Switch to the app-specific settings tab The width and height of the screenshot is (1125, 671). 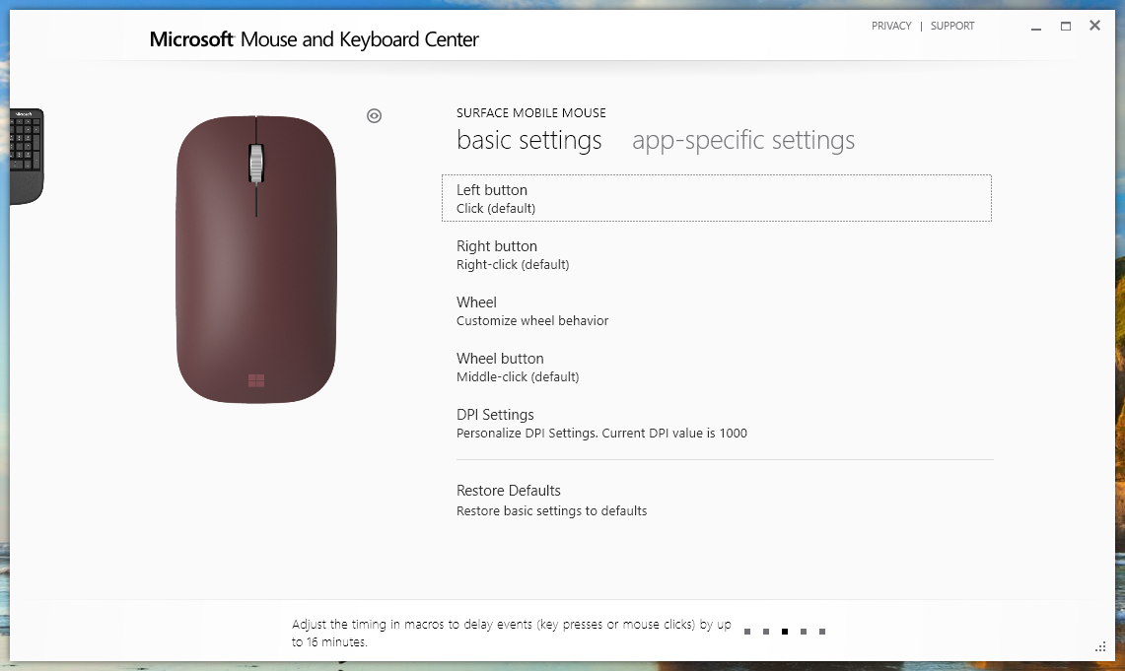click(743, 140)
